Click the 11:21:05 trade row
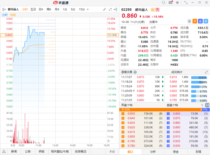This screenshot has height=155, width=210. coord(142,100)
